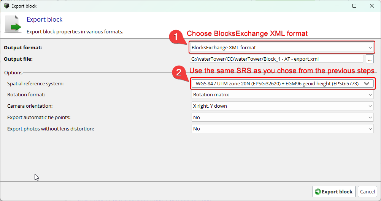Browse for output file with ellipsis button
Viewport: 381px width, 201px height.
pyautogui.click(x=370, y=59)
